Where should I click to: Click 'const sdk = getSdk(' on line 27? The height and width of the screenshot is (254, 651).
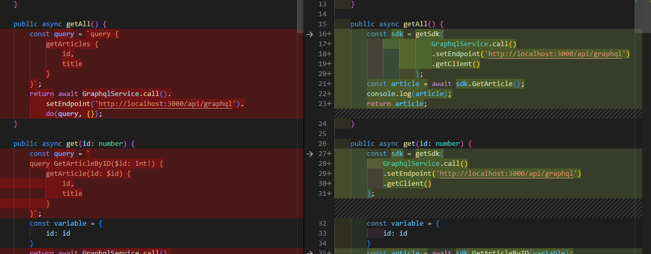[x=405, y=154]
